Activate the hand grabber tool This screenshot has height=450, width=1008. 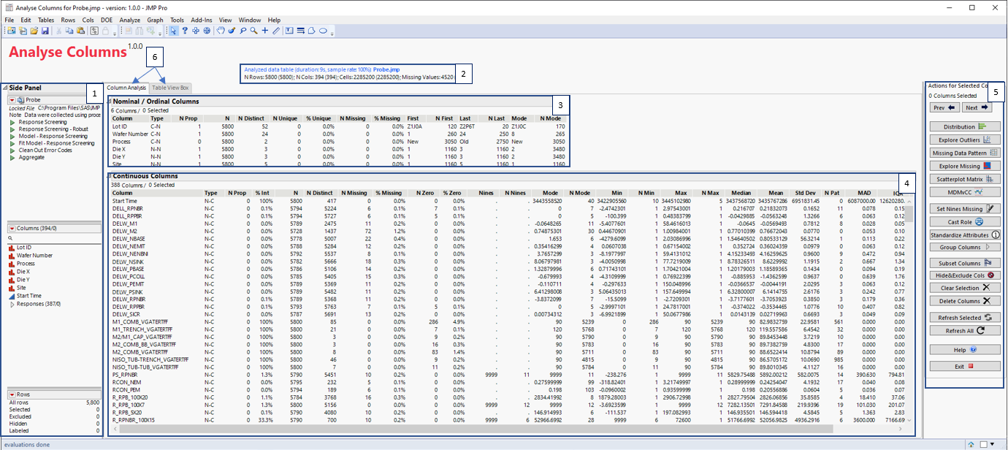[221, 31]
